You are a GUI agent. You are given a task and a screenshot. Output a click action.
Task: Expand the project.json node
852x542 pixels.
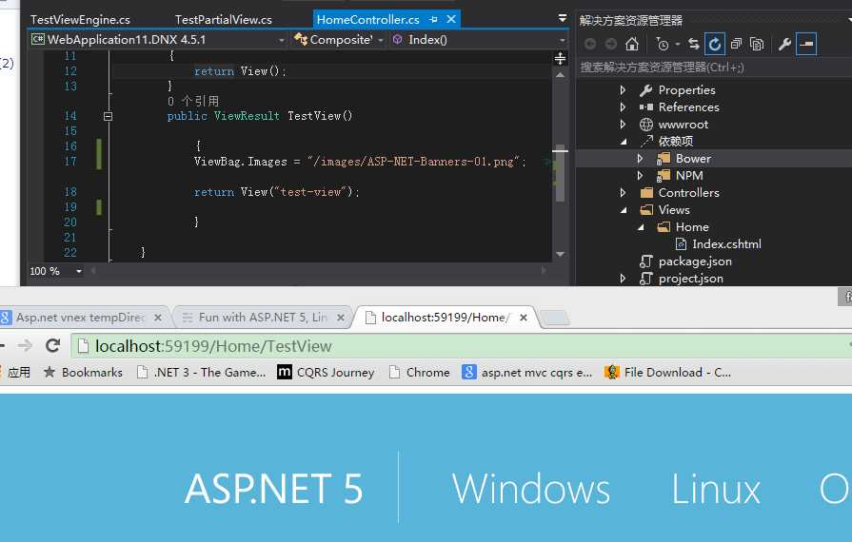(624, 279)
